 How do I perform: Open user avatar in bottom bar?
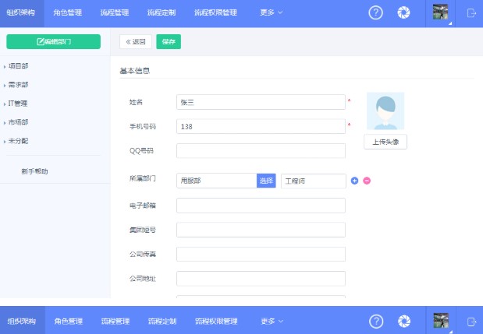click(441, 321)
